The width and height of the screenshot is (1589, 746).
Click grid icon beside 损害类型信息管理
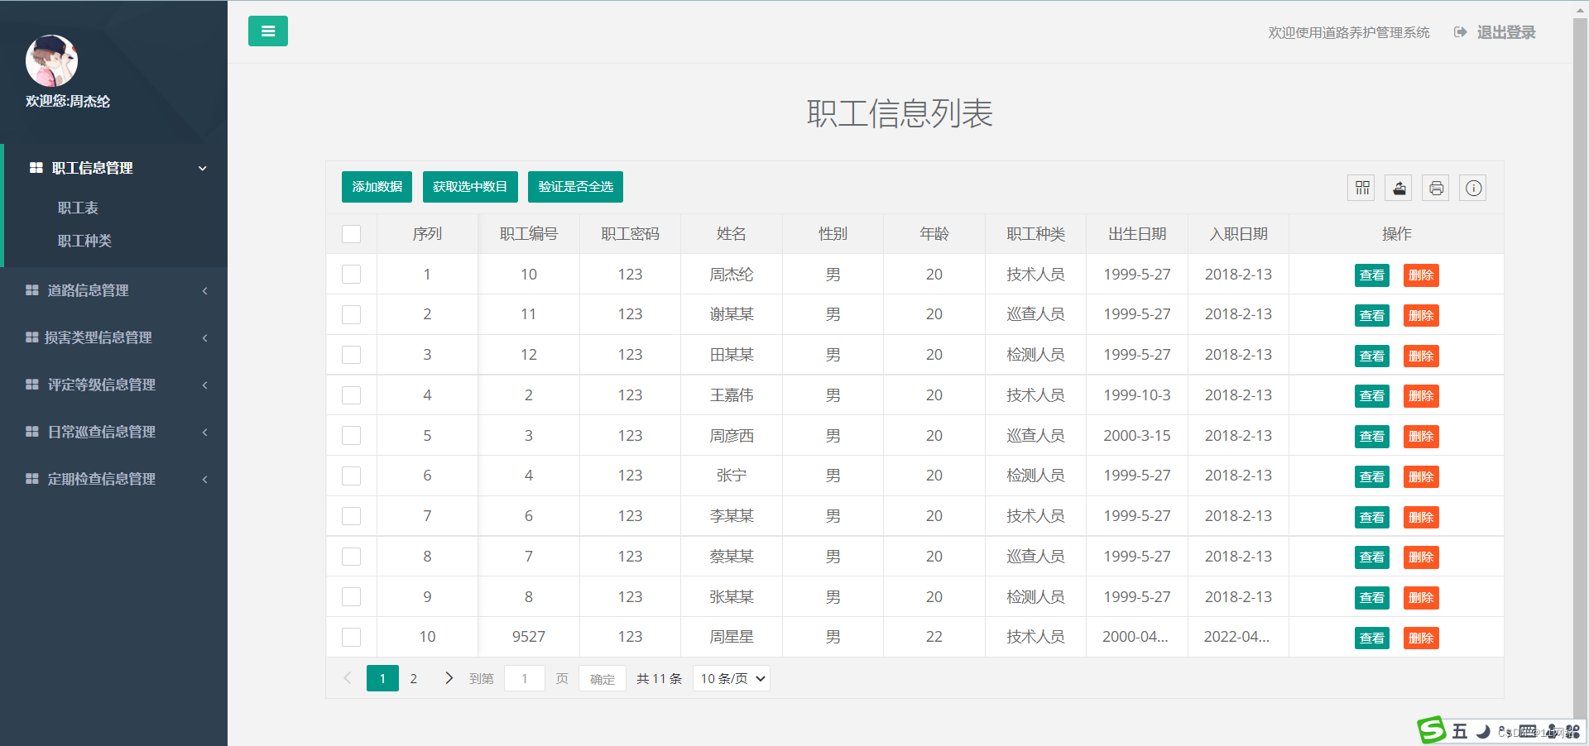click(32, 337)
